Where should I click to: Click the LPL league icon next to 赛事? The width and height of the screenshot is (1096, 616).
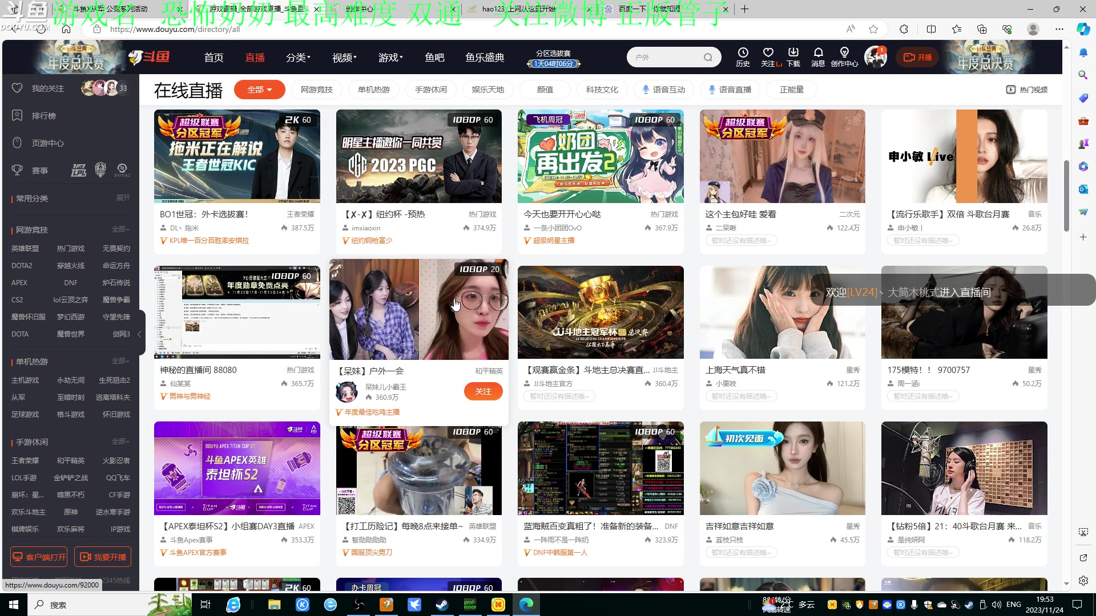point(78,170)
